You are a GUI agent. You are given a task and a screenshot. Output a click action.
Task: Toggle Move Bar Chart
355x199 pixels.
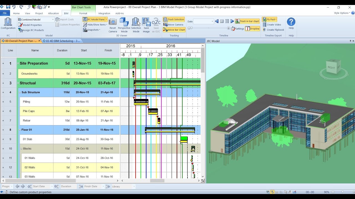pos(174,30)
